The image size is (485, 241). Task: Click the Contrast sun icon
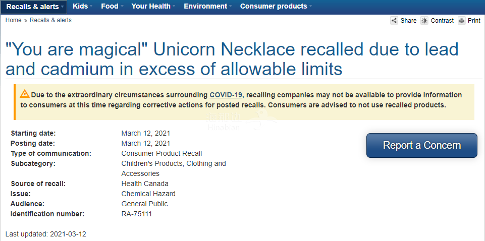click(424, 21)
